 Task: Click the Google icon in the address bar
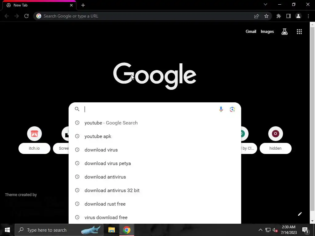click(x=39, y=16)
